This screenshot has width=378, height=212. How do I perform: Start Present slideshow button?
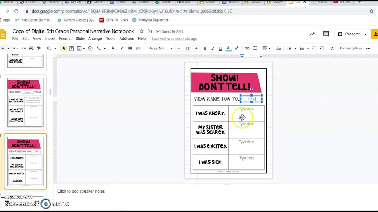click(x=349, y=34)
